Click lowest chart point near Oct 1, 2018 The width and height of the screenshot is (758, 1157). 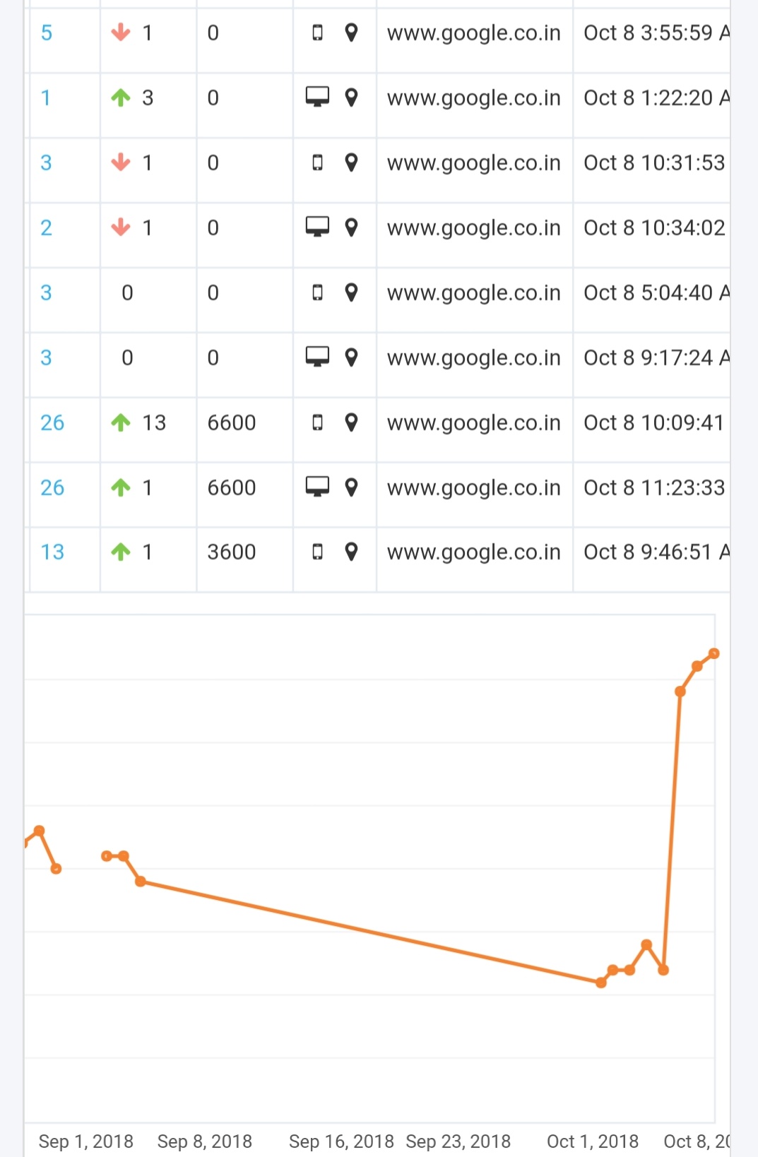601,983
